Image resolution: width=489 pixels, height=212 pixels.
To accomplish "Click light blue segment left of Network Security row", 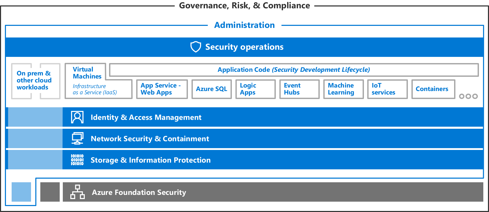I will pos(35,139).
